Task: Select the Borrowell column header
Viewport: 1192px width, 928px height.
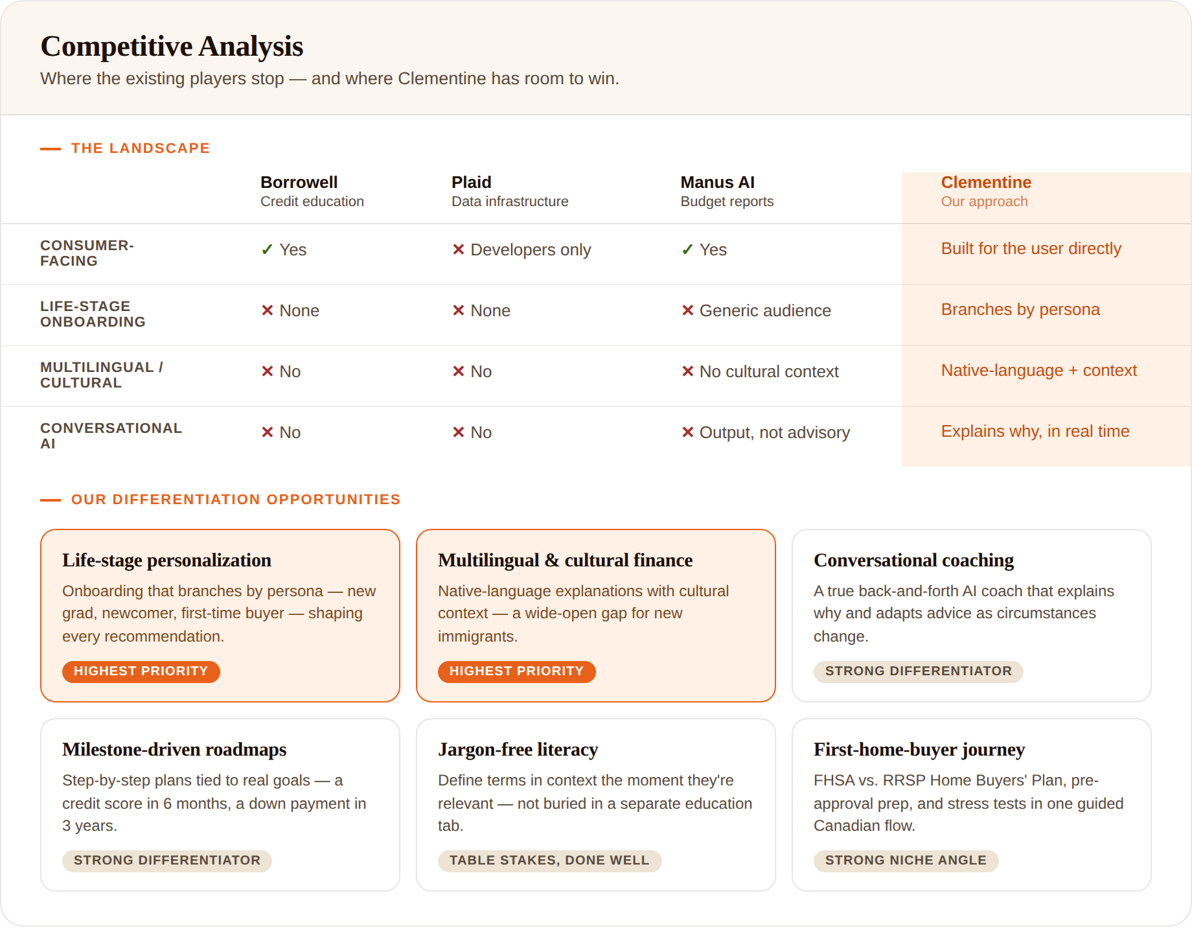Action: [x=312, y=191]
